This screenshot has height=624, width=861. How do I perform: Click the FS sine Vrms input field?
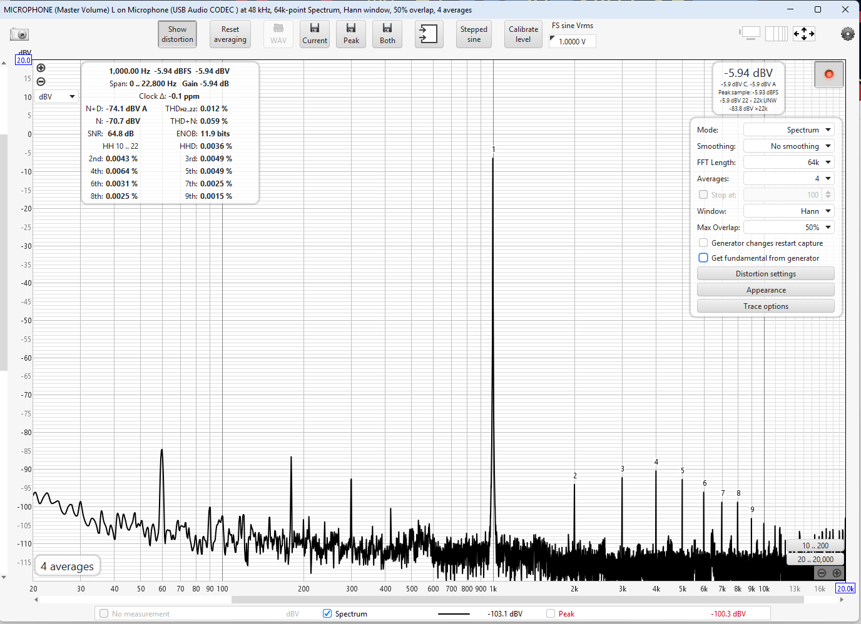pyautogui.click(x=573, y=41)
